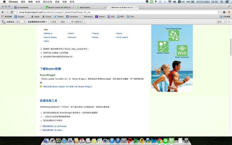
Task: Open the battery status menu
Action: click(190, 2)
